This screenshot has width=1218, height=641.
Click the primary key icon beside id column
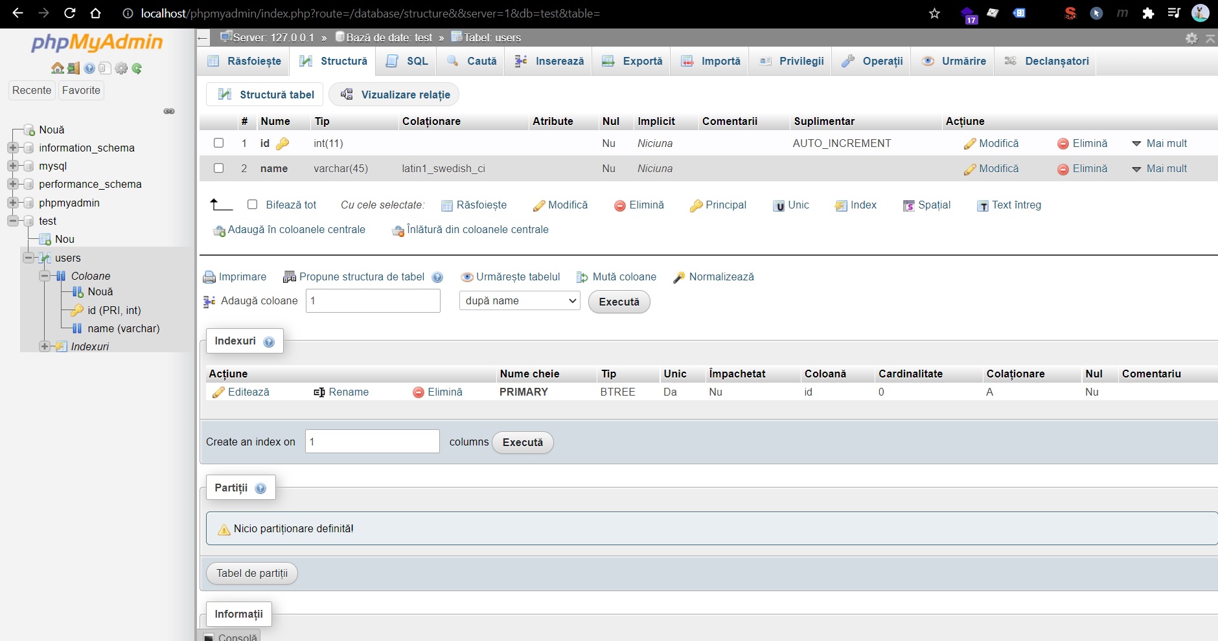(x=282, y=144)
